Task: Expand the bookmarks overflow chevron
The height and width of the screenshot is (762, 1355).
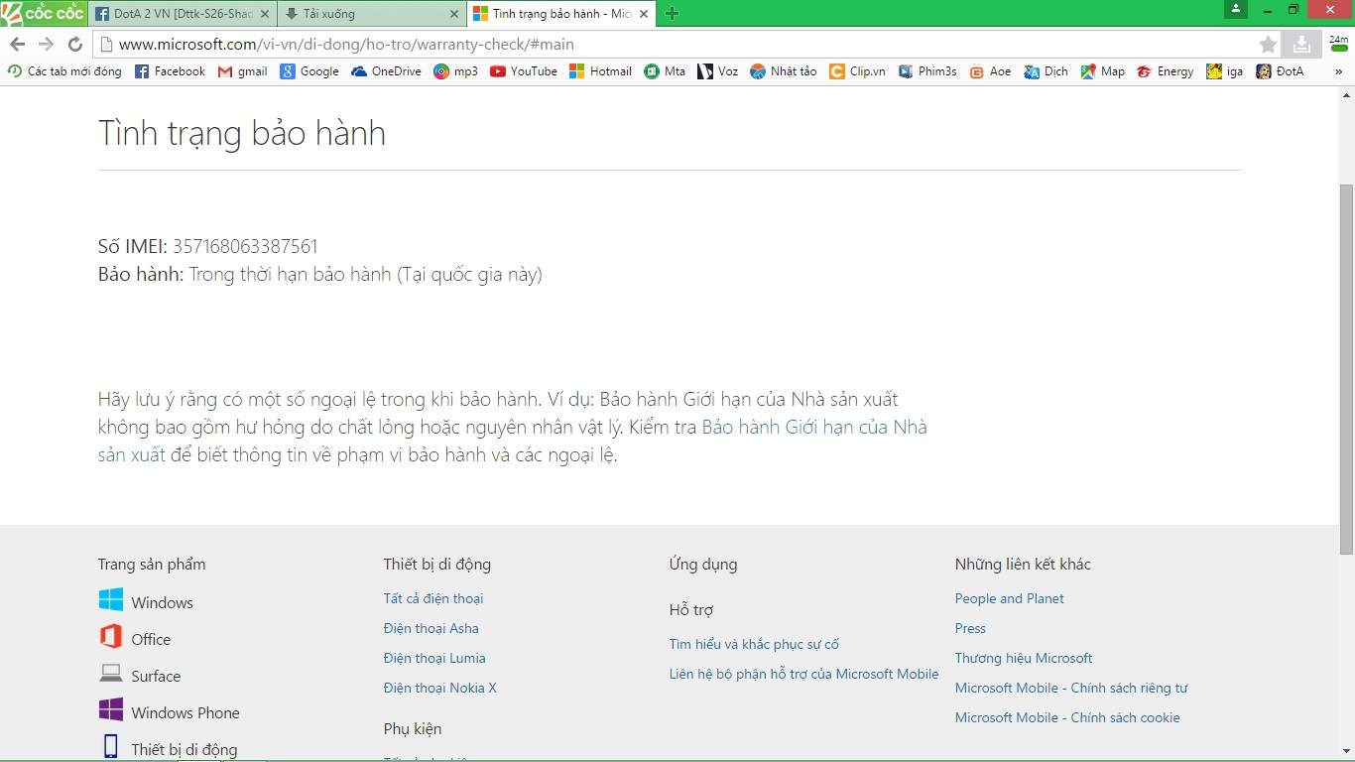Action: [1338, 71]
